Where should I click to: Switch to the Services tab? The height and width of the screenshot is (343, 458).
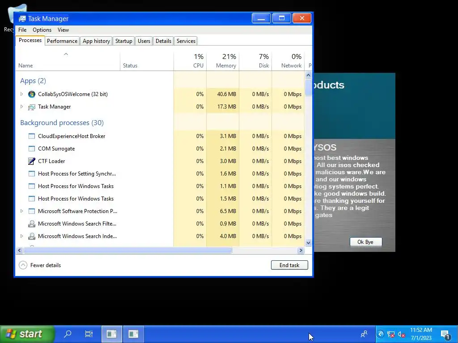point(186,41)
